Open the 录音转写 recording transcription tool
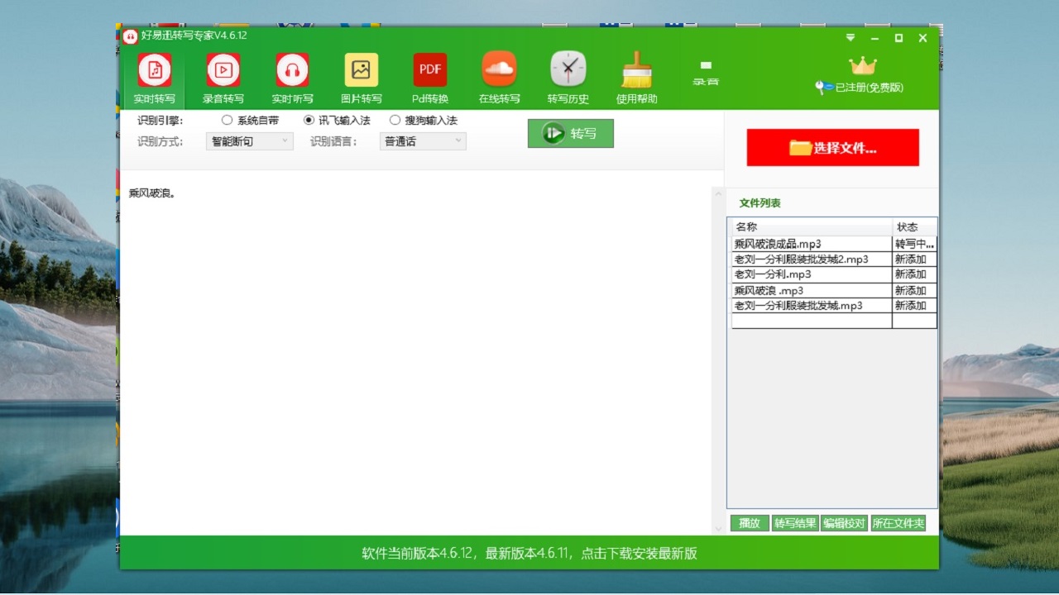This screenshot has width=1059, height=595. (223, 79)
